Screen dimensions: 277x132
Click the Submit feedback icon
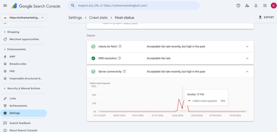coord(5,123)
